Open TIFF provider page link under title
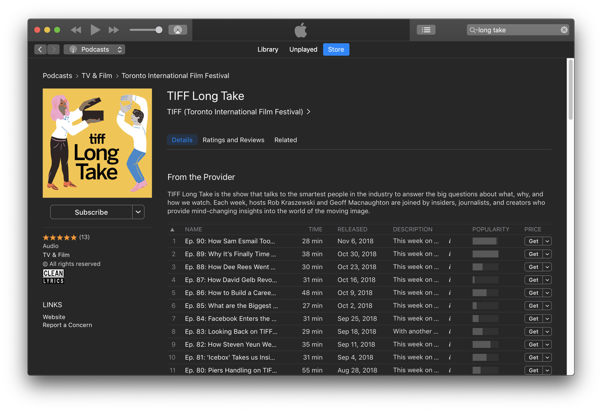The height and width of the screenshot is (412, 602). tap(239, 112)
